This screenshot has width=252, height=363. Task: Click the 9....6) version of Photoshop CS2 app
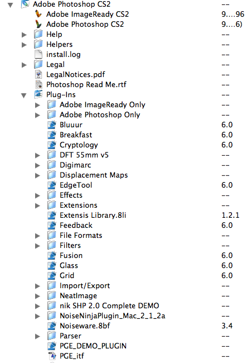point(232,25)
